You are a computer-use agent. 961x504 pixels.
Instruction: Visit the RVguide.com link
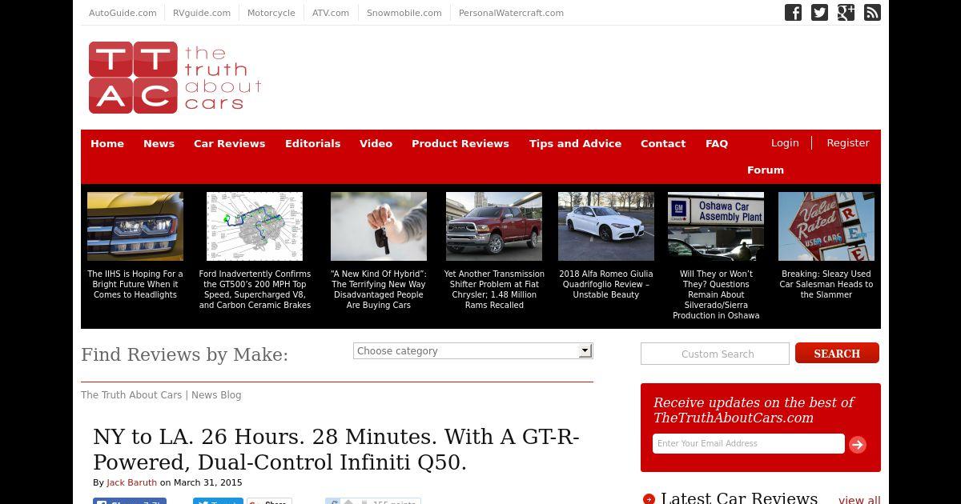(x=202, y=13)
